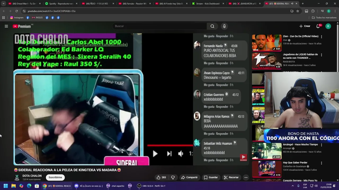Show hidden system tray icons
Viewport: 339px width, 190px height.
pos(293,186)
